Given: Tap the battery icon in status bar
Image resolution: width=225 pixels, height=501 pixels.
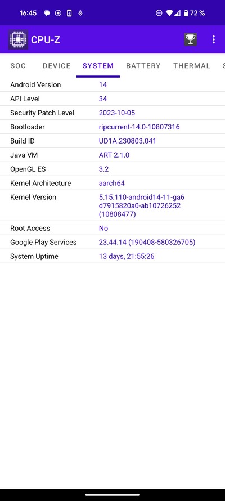Looking at the screenshot, I should tap(186, 13).
